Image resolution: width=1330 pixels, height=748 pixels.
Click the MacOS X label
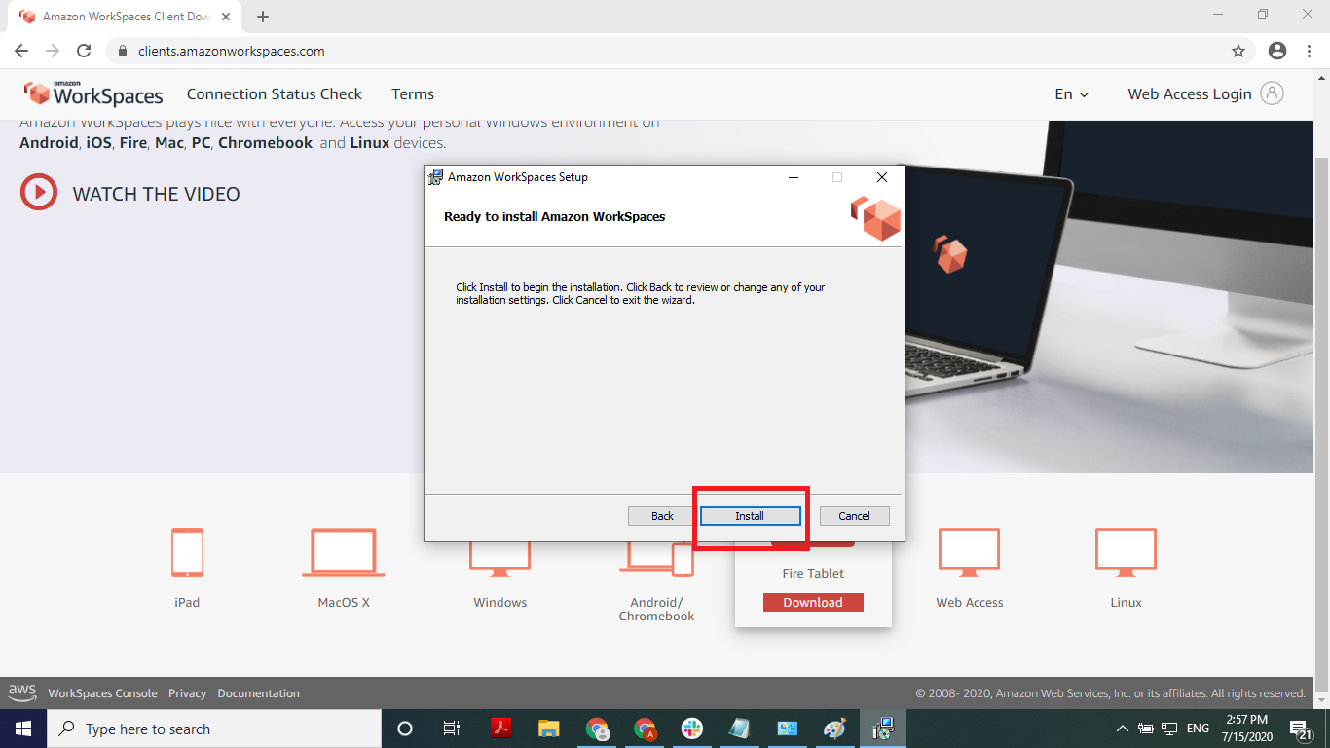344,603
